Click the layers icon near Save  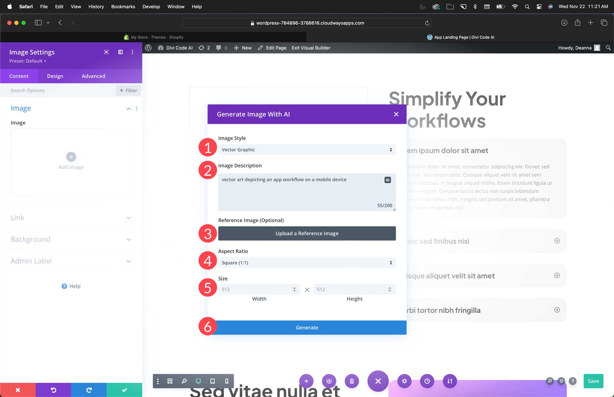pyautogui.click(x=561, y=381)
